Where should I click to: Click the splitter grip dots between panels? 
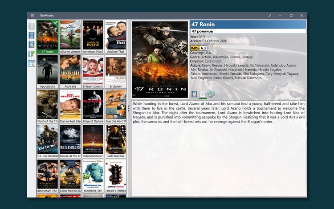[129, 109]
